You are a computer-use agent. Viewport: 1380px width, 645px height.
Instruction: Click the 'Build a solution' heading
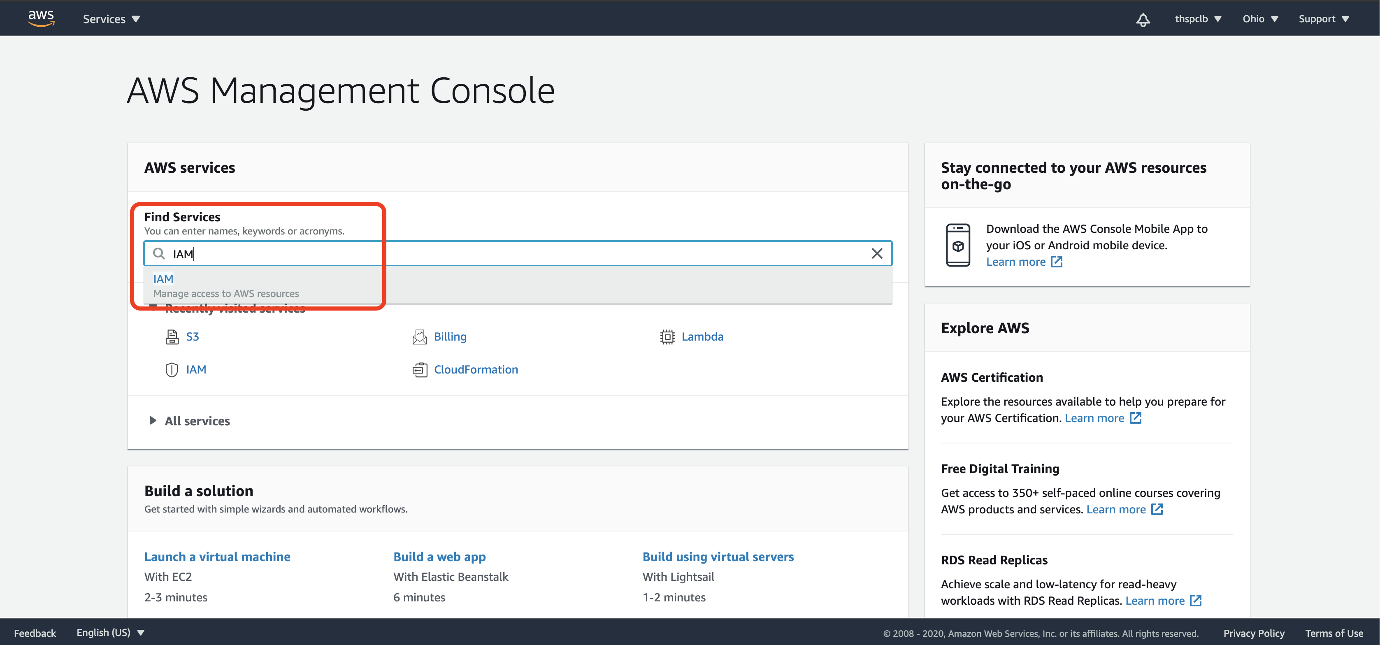pos(199,491)
